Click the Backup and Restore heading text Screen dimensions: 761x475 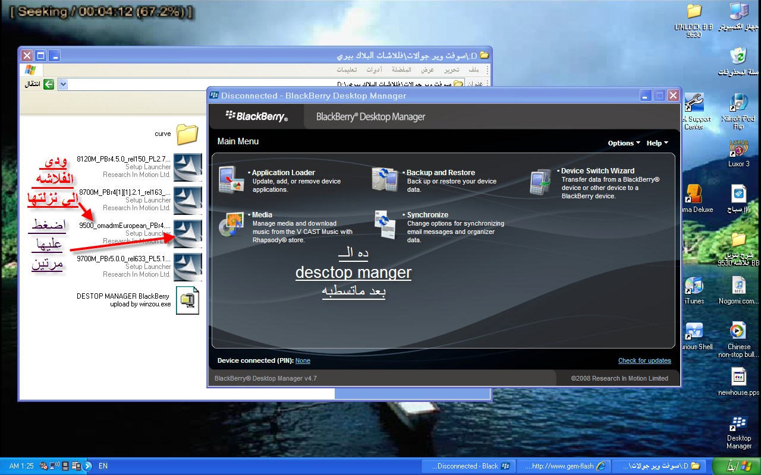441,173
